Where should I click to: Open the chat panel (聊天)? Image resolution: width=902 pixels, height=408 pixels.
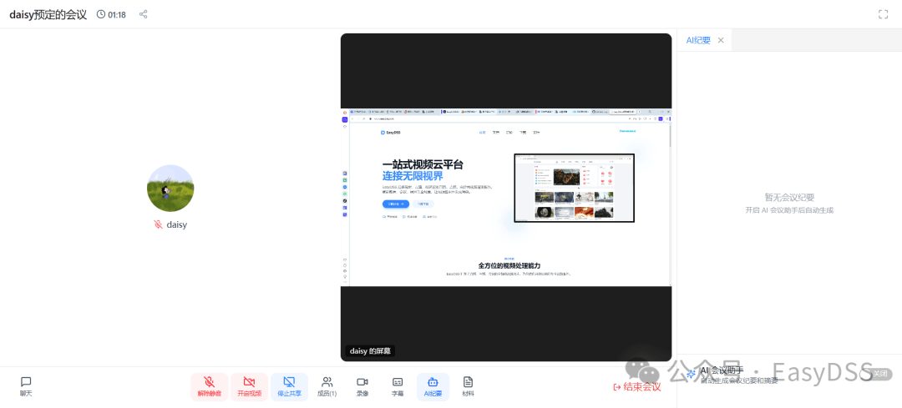pyautogui.click(x=26, y=387)
